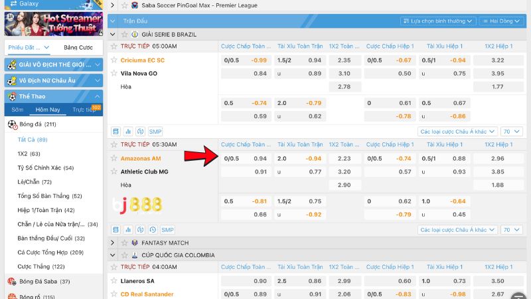Click the Colombia cup league badge icon

135,255
